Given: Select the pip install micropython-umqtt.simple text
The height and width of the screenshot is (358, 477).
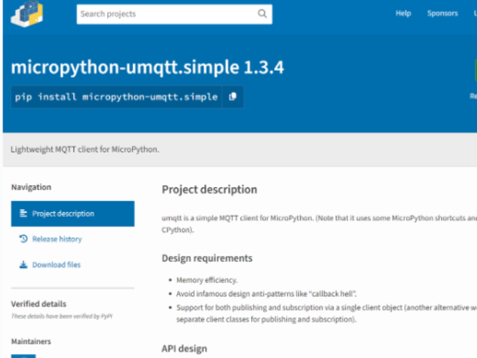Looking at the screenshot, I should click(116, 97).
